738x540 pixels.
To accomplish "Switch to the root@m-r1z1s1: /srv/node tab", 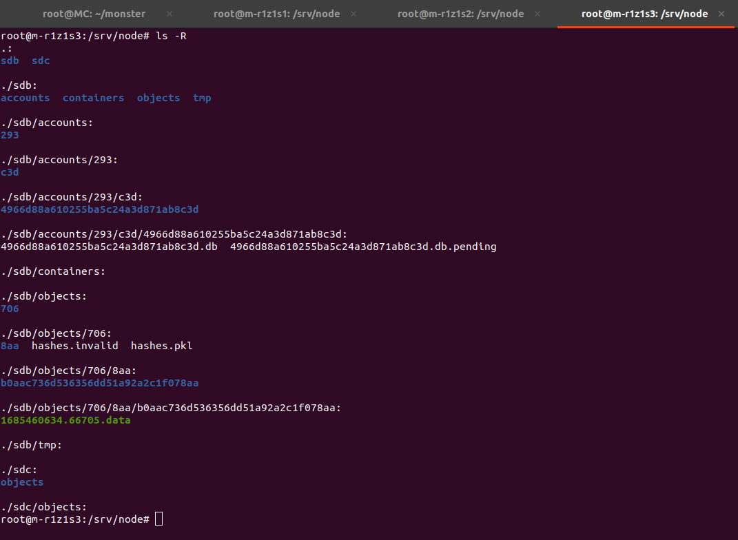I will point(276,14).
